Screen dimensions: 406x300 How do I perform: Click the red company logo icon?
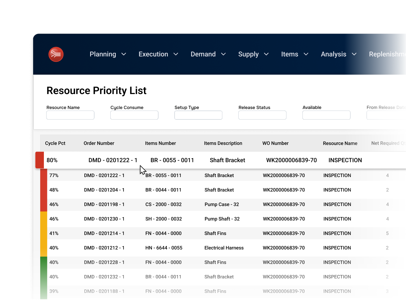click(56, 54)
